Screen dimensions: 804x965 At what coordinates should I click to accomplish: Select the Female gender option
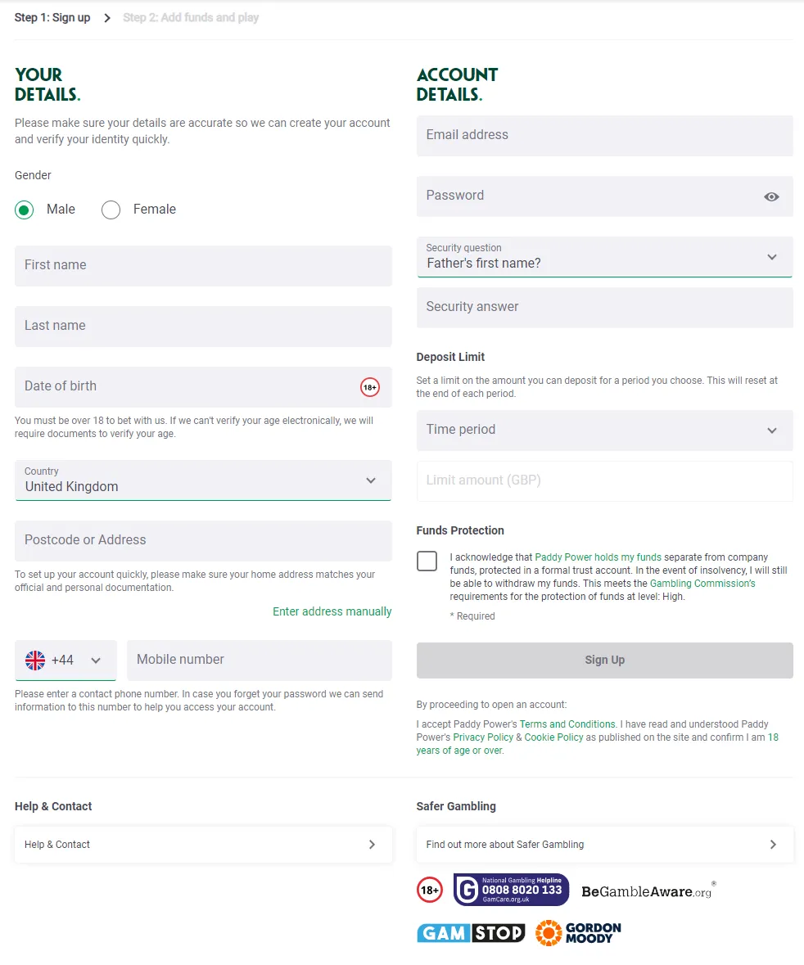click(x=111, y=210)
